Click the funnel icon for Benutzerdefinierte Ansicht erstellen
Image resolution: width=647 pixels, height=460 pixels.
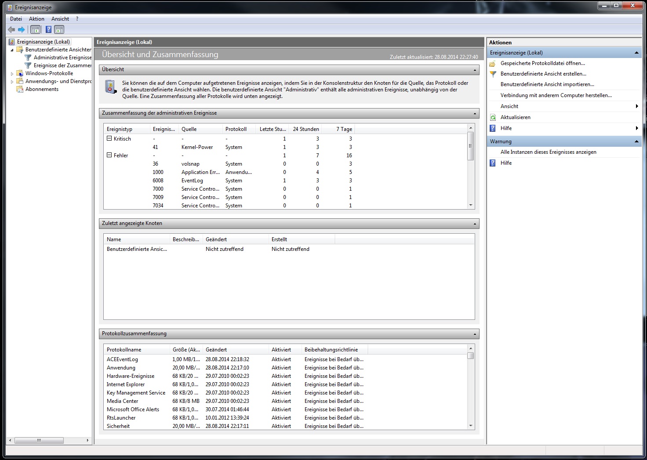point(493,74)
